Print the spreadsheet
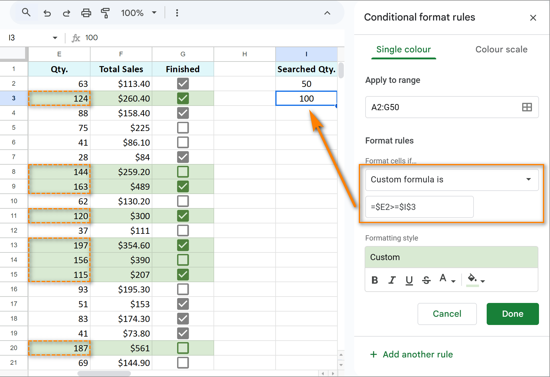 [x=86, y=13]
